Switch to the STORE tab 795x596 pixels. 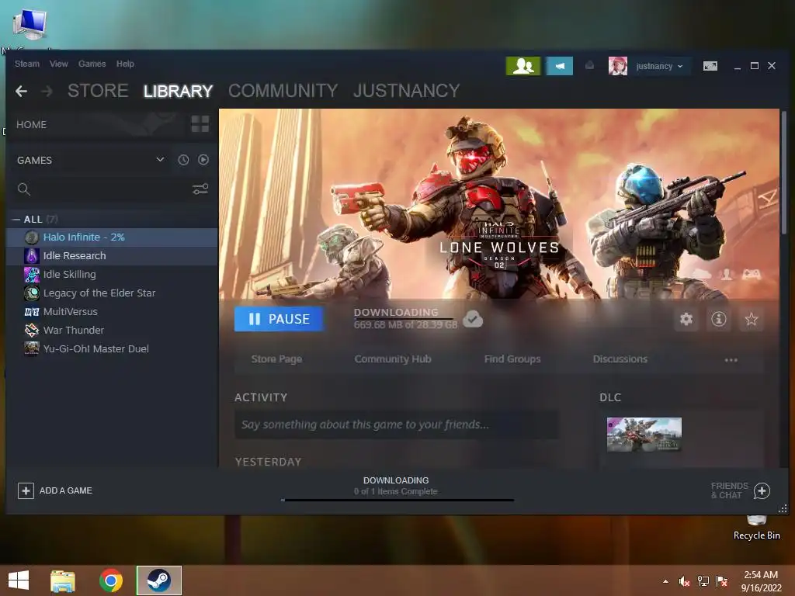tap(98, 91)
